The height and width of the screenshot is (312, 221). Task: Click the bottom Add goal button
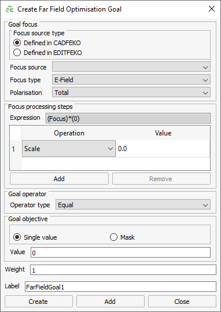[110, 302]
